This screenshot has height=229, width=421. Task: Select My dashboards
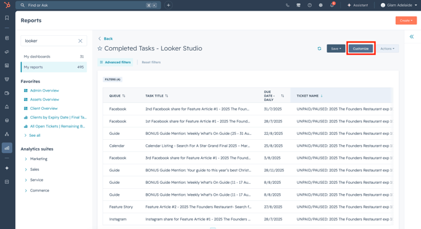click(x=53, y=56)
